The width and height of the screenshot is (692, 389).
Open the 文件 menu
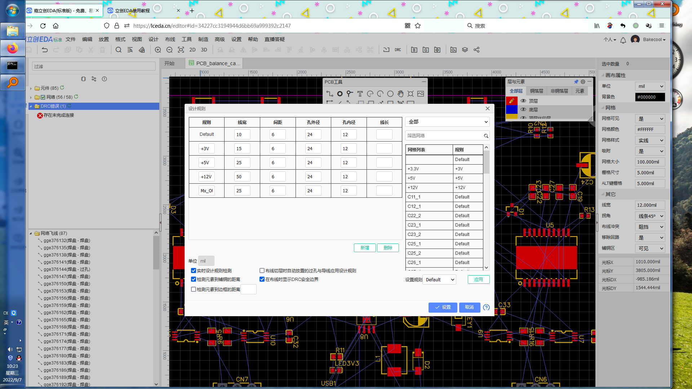[x=71, y=39]
